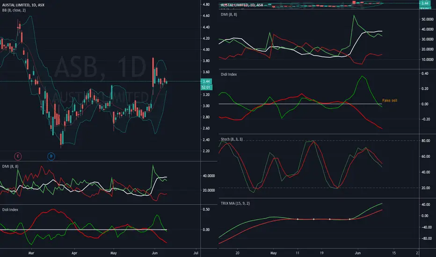This screenshot has height=257, width=436.
Task: Click the 80.00 level on the Stoch scale
Action: (x=426, y=141)
